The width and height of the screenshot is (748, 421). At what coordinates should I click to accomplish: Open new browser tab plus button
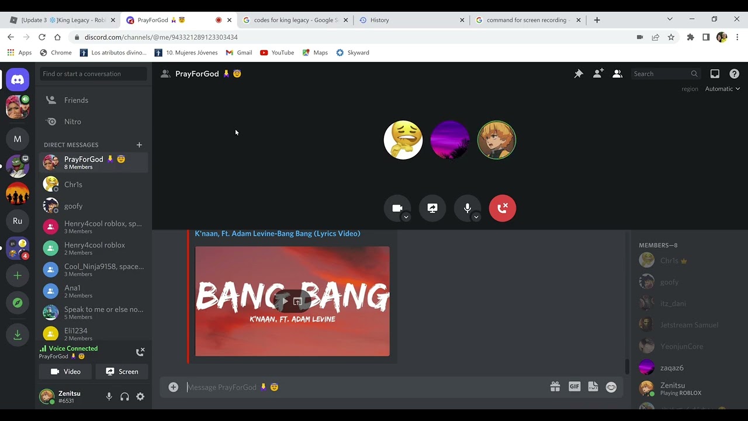coord(597,20)
